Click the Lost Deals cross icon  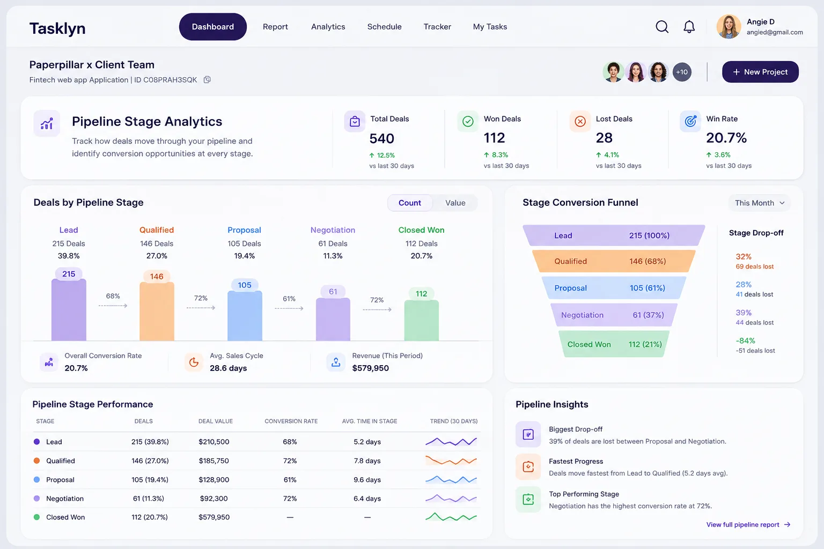pyautogui.click(x=580, y=122)
